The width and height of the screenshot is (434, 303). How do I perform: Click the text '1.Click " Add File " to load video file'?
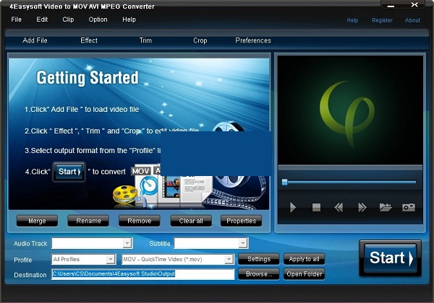(82, 110)
